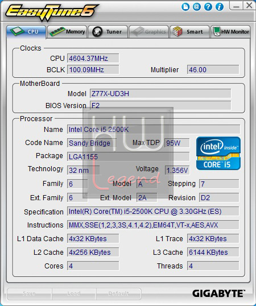The image size is (256, 306).
Task: Click the Intel Core i5 badge
Action: click(218, 153)
